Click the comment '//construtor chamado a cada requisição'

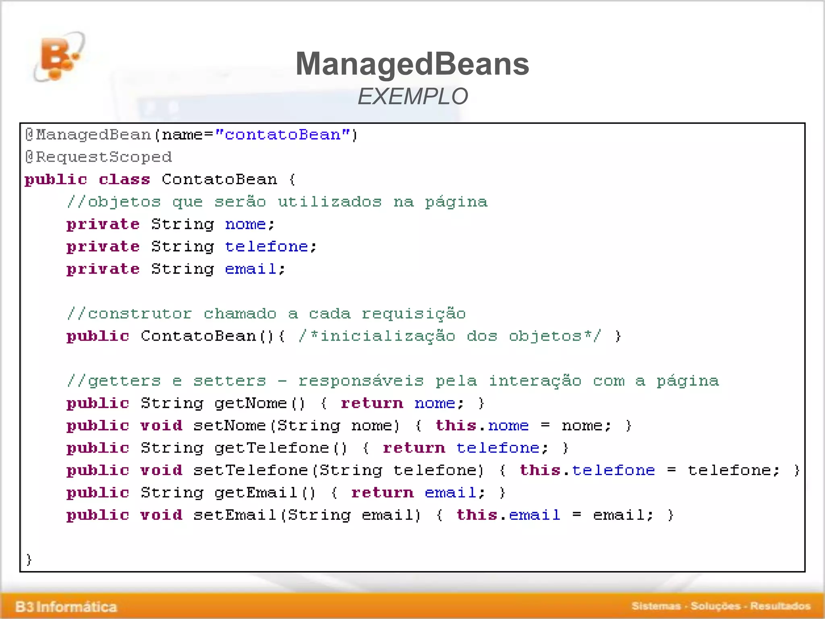tap(266, 314)
